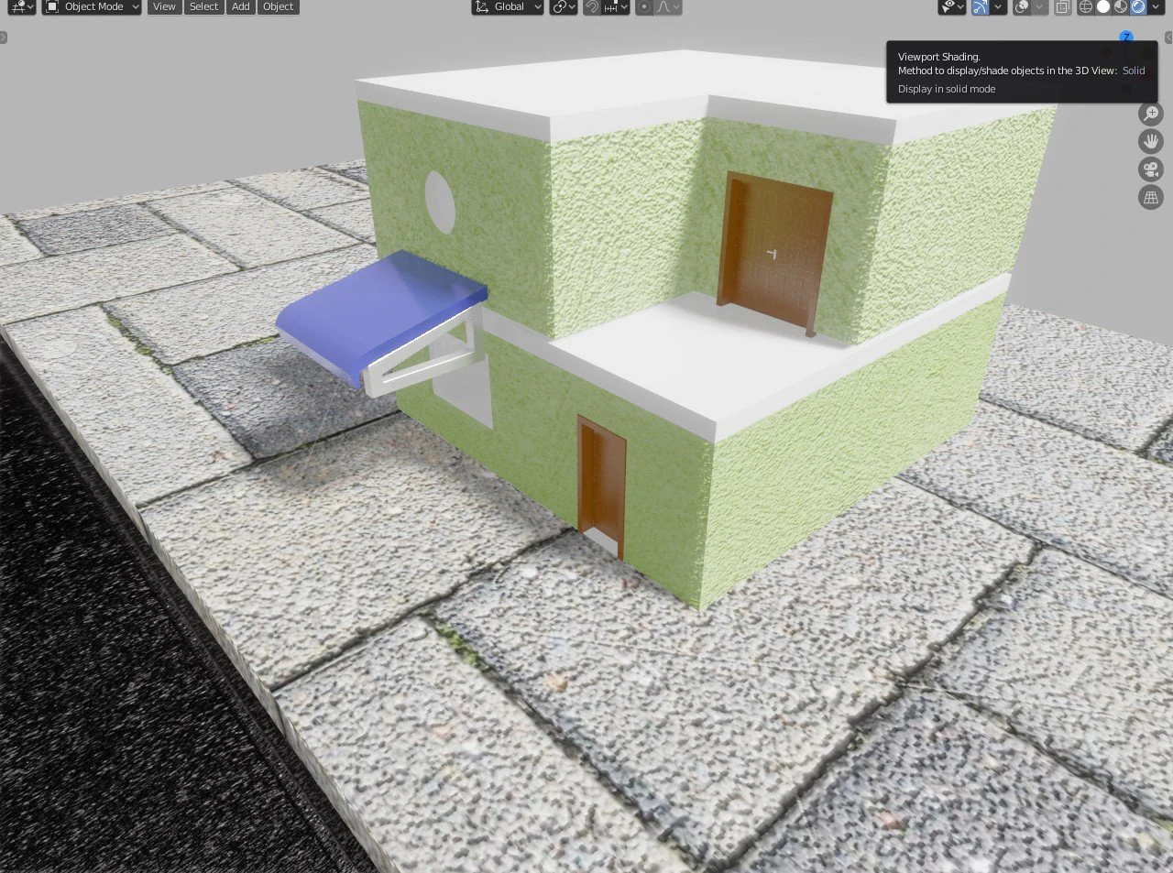1173x873 pixels.
Task: Activate the Zoom magnifier icon in viewport sidebar
Action: click(x=1150, y=113)
